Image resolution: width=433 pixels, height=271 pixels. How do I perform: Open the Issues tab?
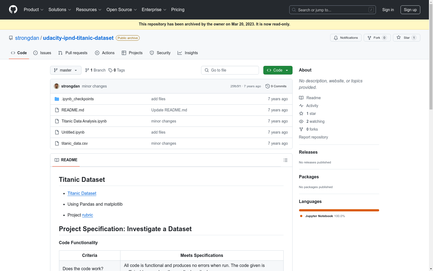(x=42, y=53)
